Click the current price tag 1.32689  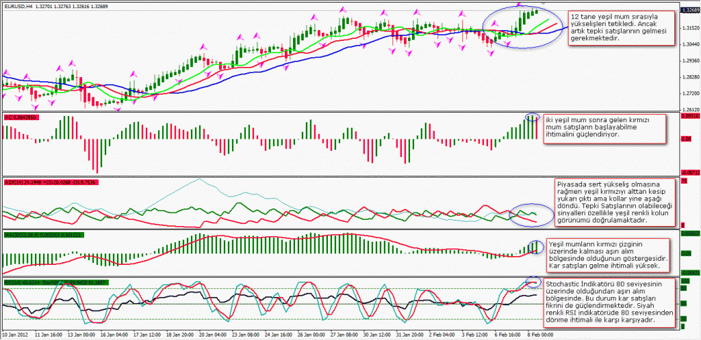(690, 11)
